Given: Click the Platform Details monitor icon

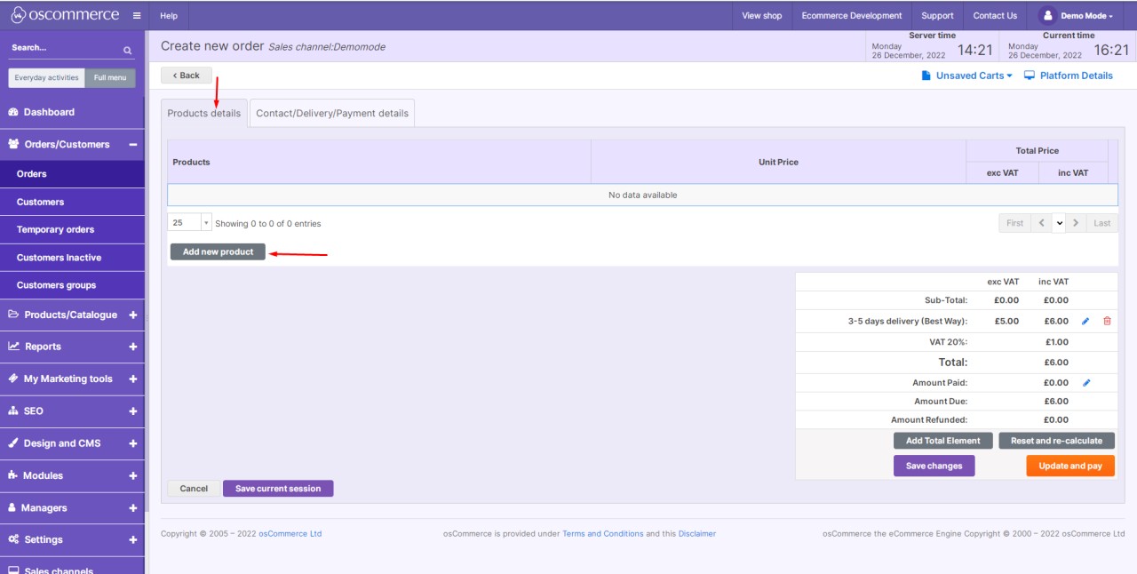Looking at the screenshot, I should coord(1030,76).
